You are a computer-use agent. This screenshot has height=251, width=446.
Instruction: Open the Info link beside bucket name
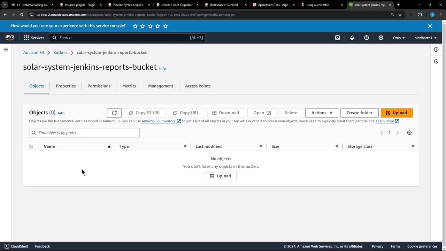pyautogui.click(x=162, y=68)
